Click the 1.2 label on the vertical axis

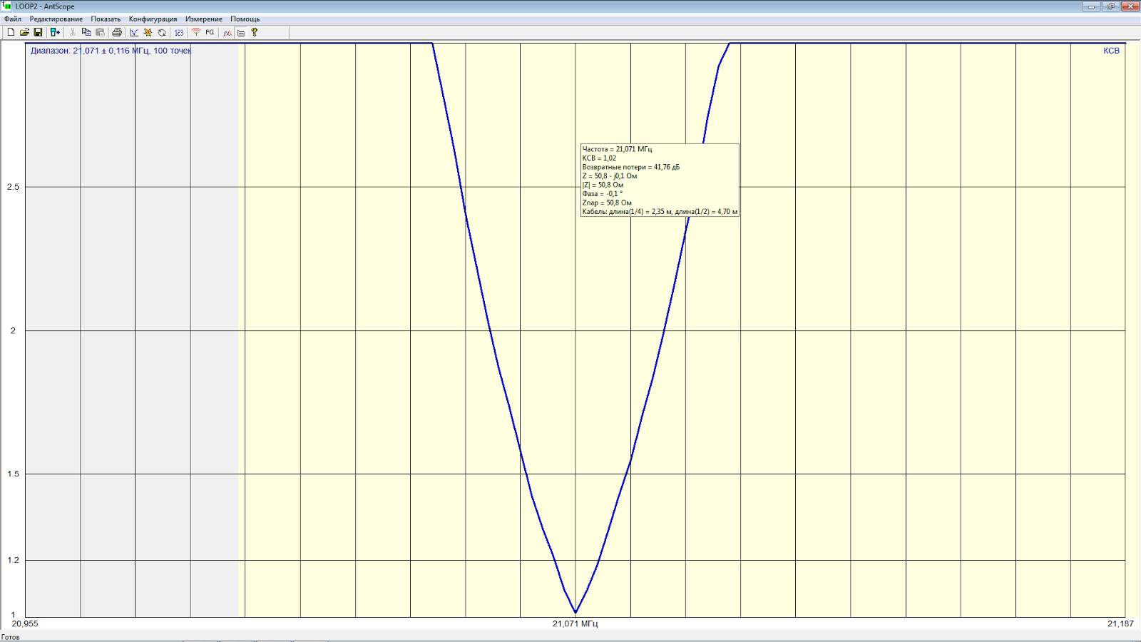13,560
